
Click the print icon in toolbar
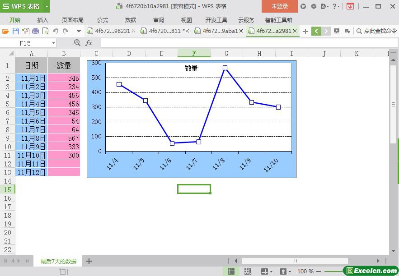tap(36, 31)
